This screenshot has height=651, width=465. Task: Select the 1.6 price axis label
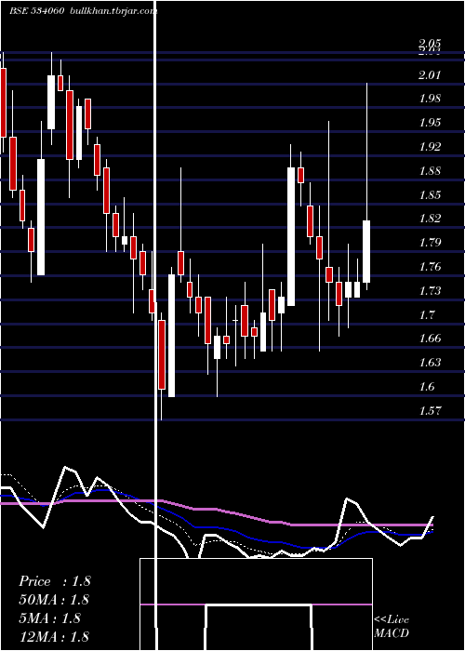click(426, 387)
